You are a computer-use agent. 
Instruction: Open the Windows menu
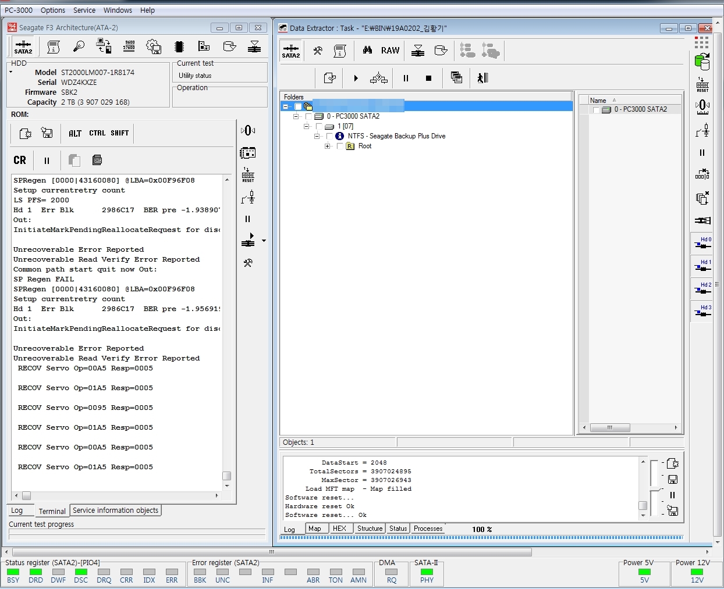point(118,10)
